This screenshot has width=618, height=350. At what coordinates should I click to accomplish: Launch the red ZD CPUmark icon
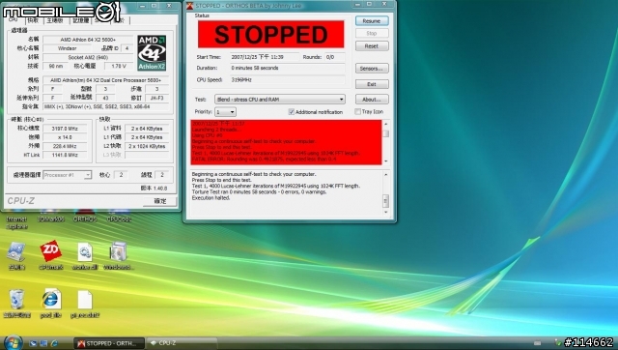(x=51, y=251)
